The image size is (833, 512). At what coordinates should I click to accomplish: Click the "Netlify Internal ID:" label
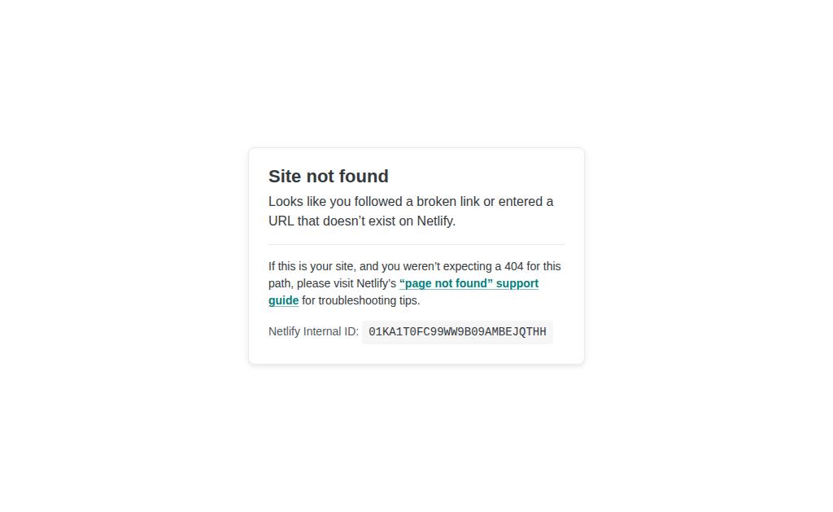(x=313, y=331)
